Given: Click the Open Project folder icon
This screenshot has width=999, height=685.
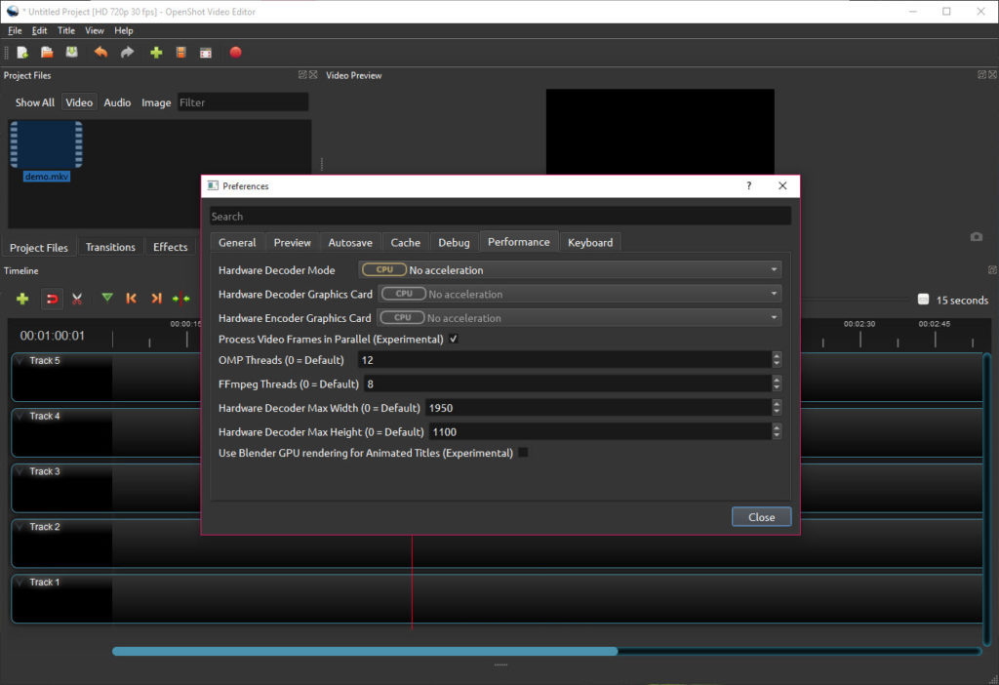Looking at the screenshot, I should (47, 53).
